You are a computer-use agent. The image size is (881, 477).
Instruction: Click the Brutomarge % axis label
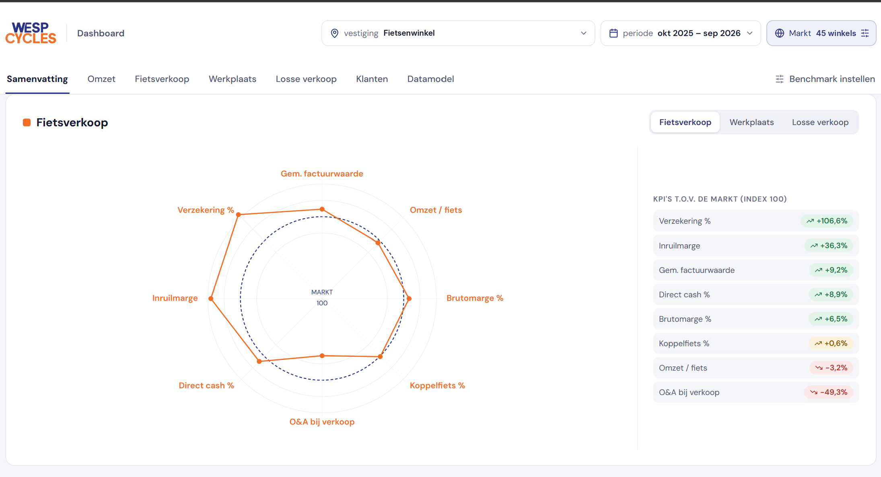click(x=475, y=298)
